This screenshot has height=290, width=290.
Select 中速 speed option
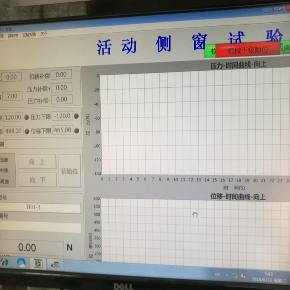click(x=4, y=170)
